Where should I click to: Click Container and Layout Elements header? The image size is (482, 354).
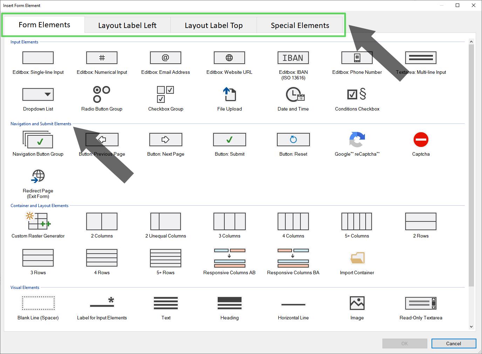tap(39, 206)
